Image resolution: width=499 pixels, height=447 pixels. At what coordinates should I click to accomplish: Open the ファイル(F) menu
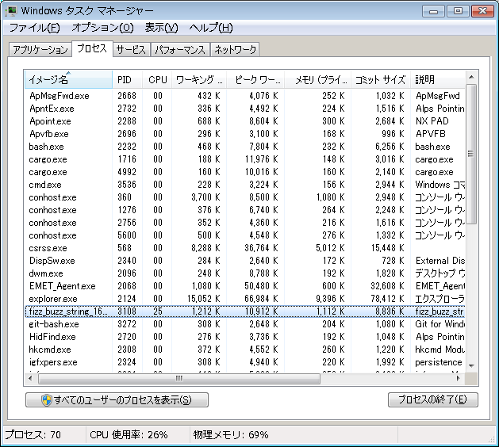pos(35,28)
